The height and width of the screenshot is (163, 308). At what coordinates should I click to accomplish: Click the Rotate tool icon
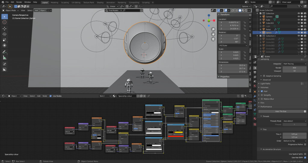click(5, 34)
